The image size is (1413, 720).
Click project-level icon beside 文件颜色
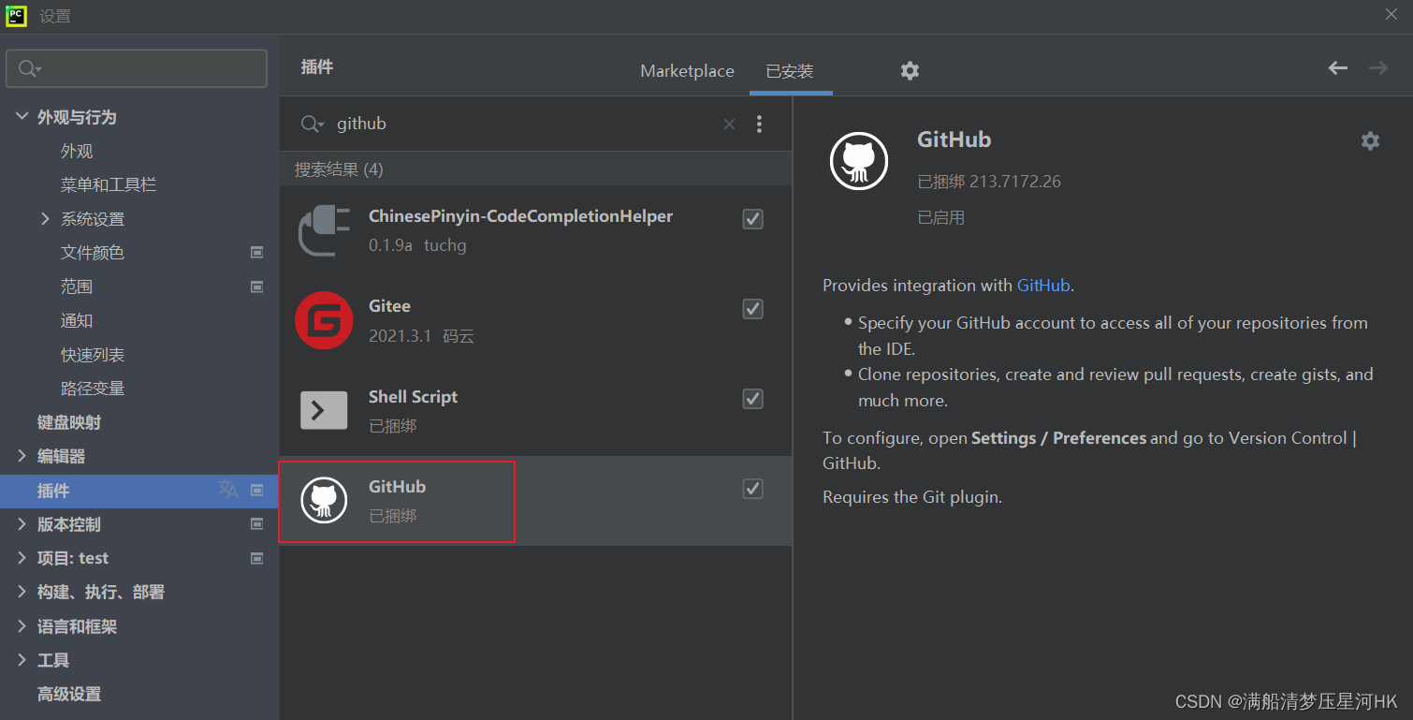[x=256, y=253]
